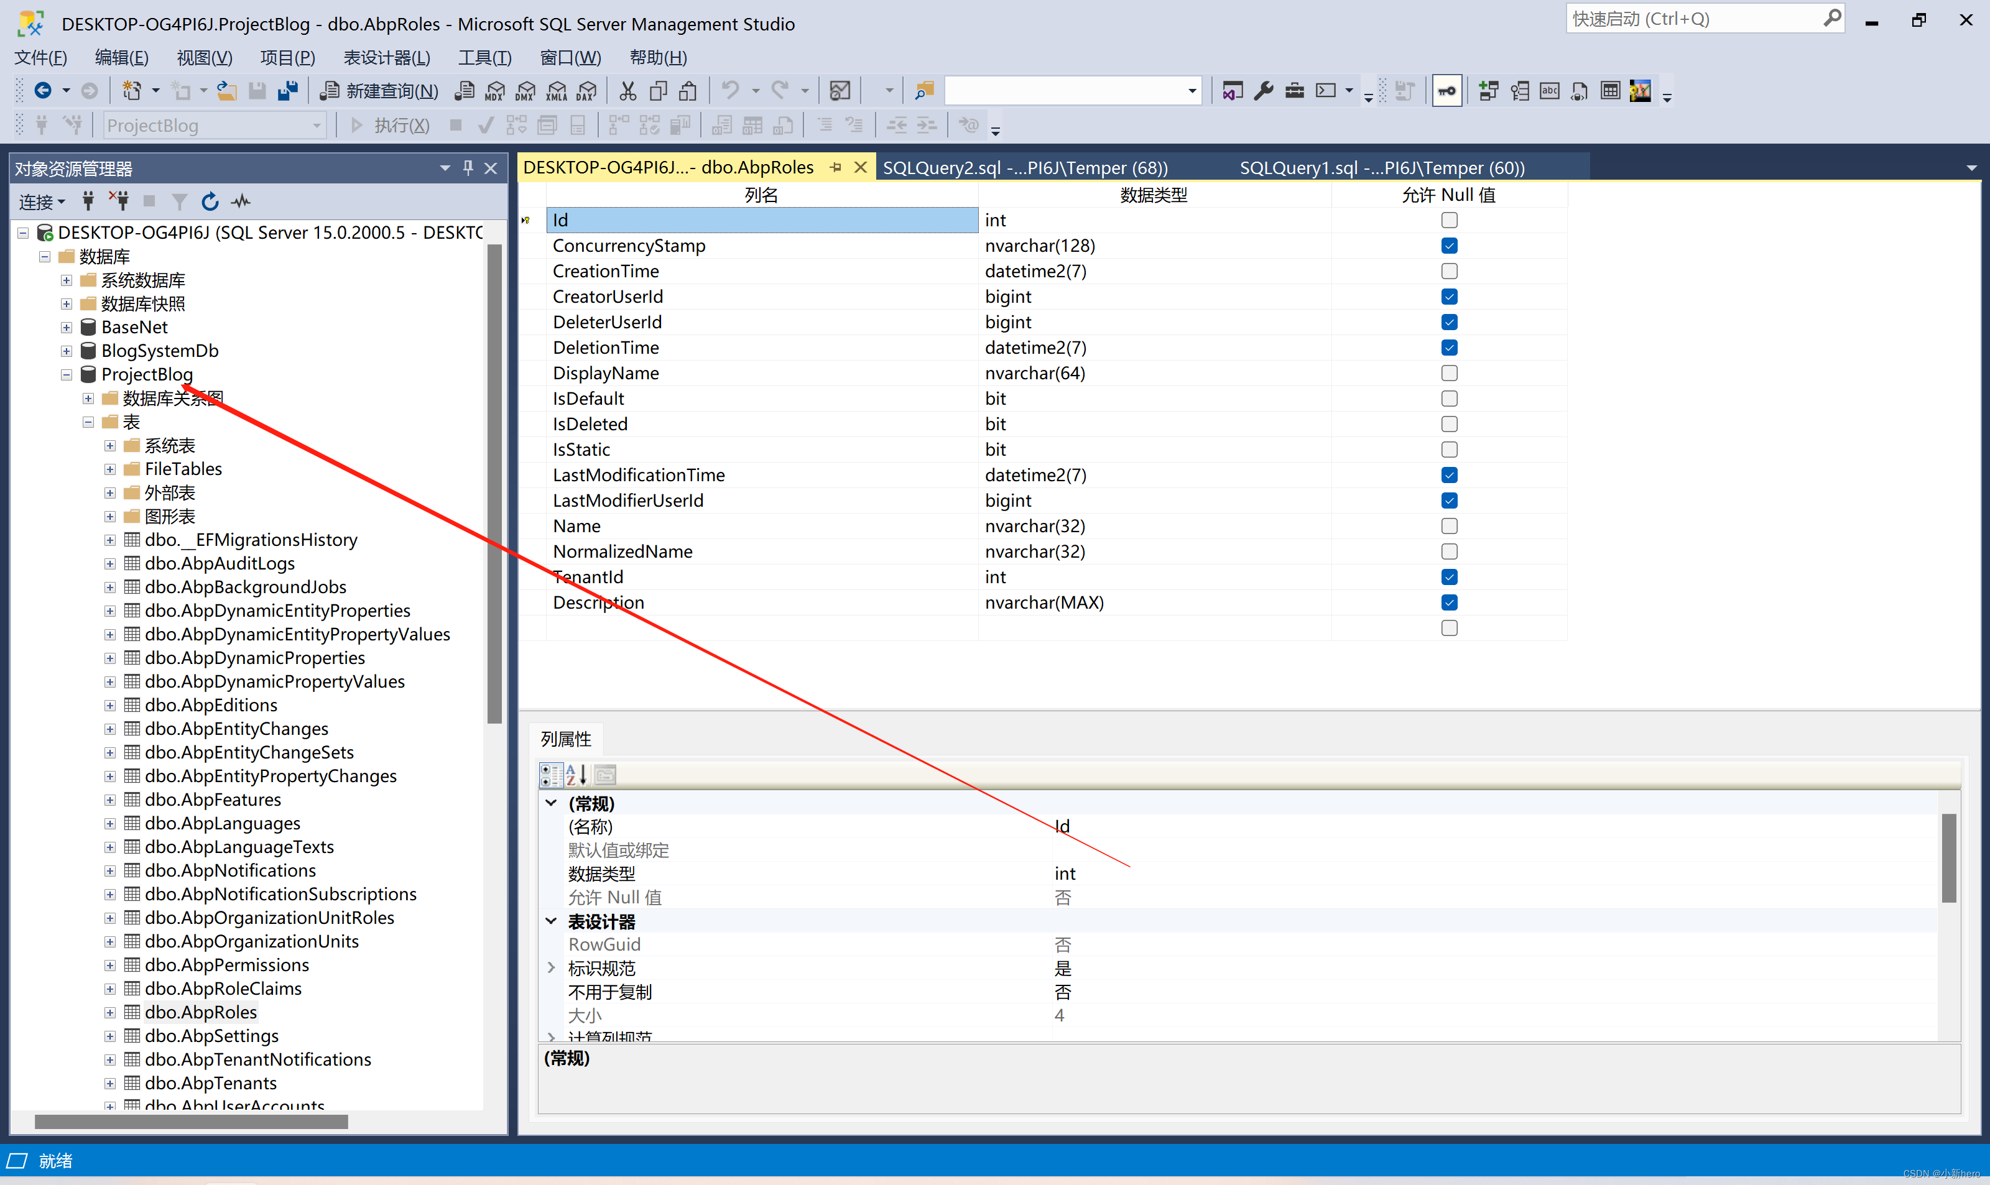The image size is (1990, 1185).
Task: Switch to the SQLQuery2.sql tab
Action: tap(1025, 168)
